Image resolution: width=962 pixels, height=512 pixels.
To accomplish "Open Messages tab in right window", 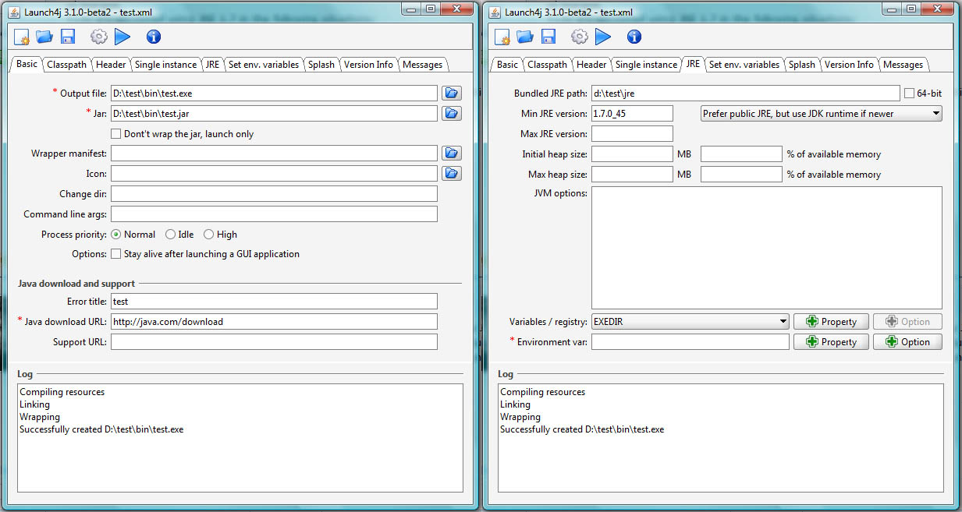I will tap(903, 65).
